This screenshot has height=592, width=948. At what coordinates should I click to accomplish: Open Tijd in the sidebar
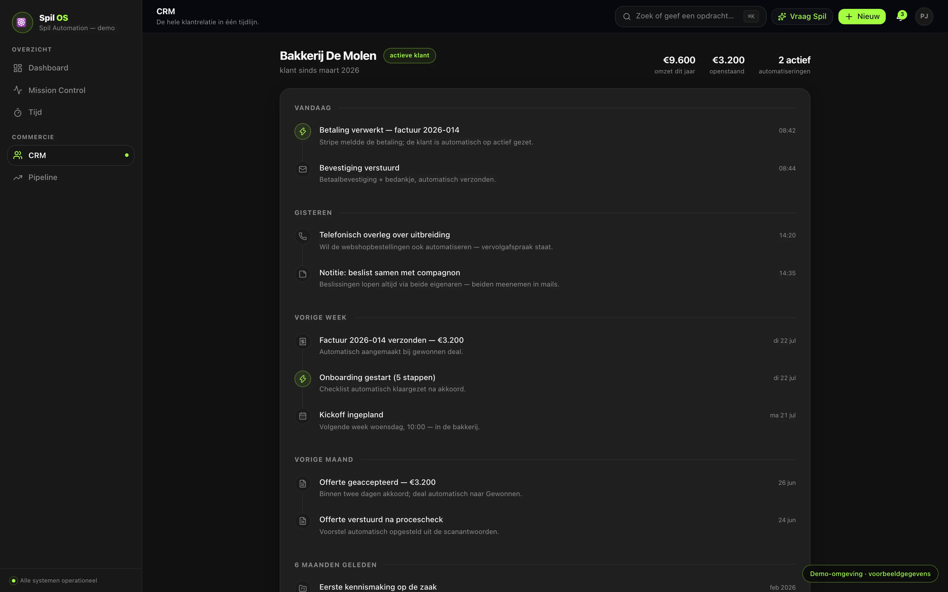pyautogui.click(x=71, y=112)
